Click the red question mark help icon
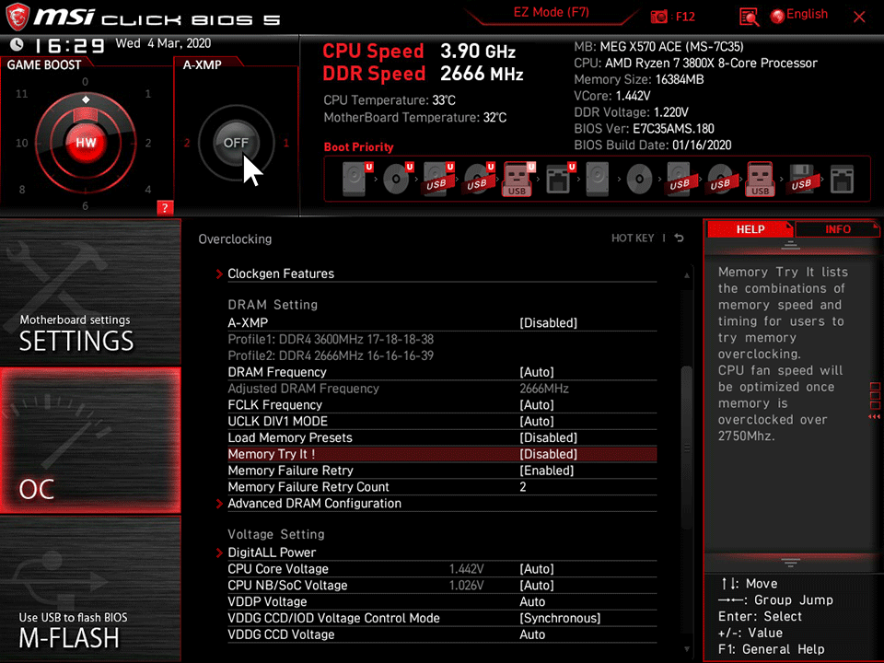Image resolution: width=884 pixels, height=663 pixels. [x=165, y=208]
